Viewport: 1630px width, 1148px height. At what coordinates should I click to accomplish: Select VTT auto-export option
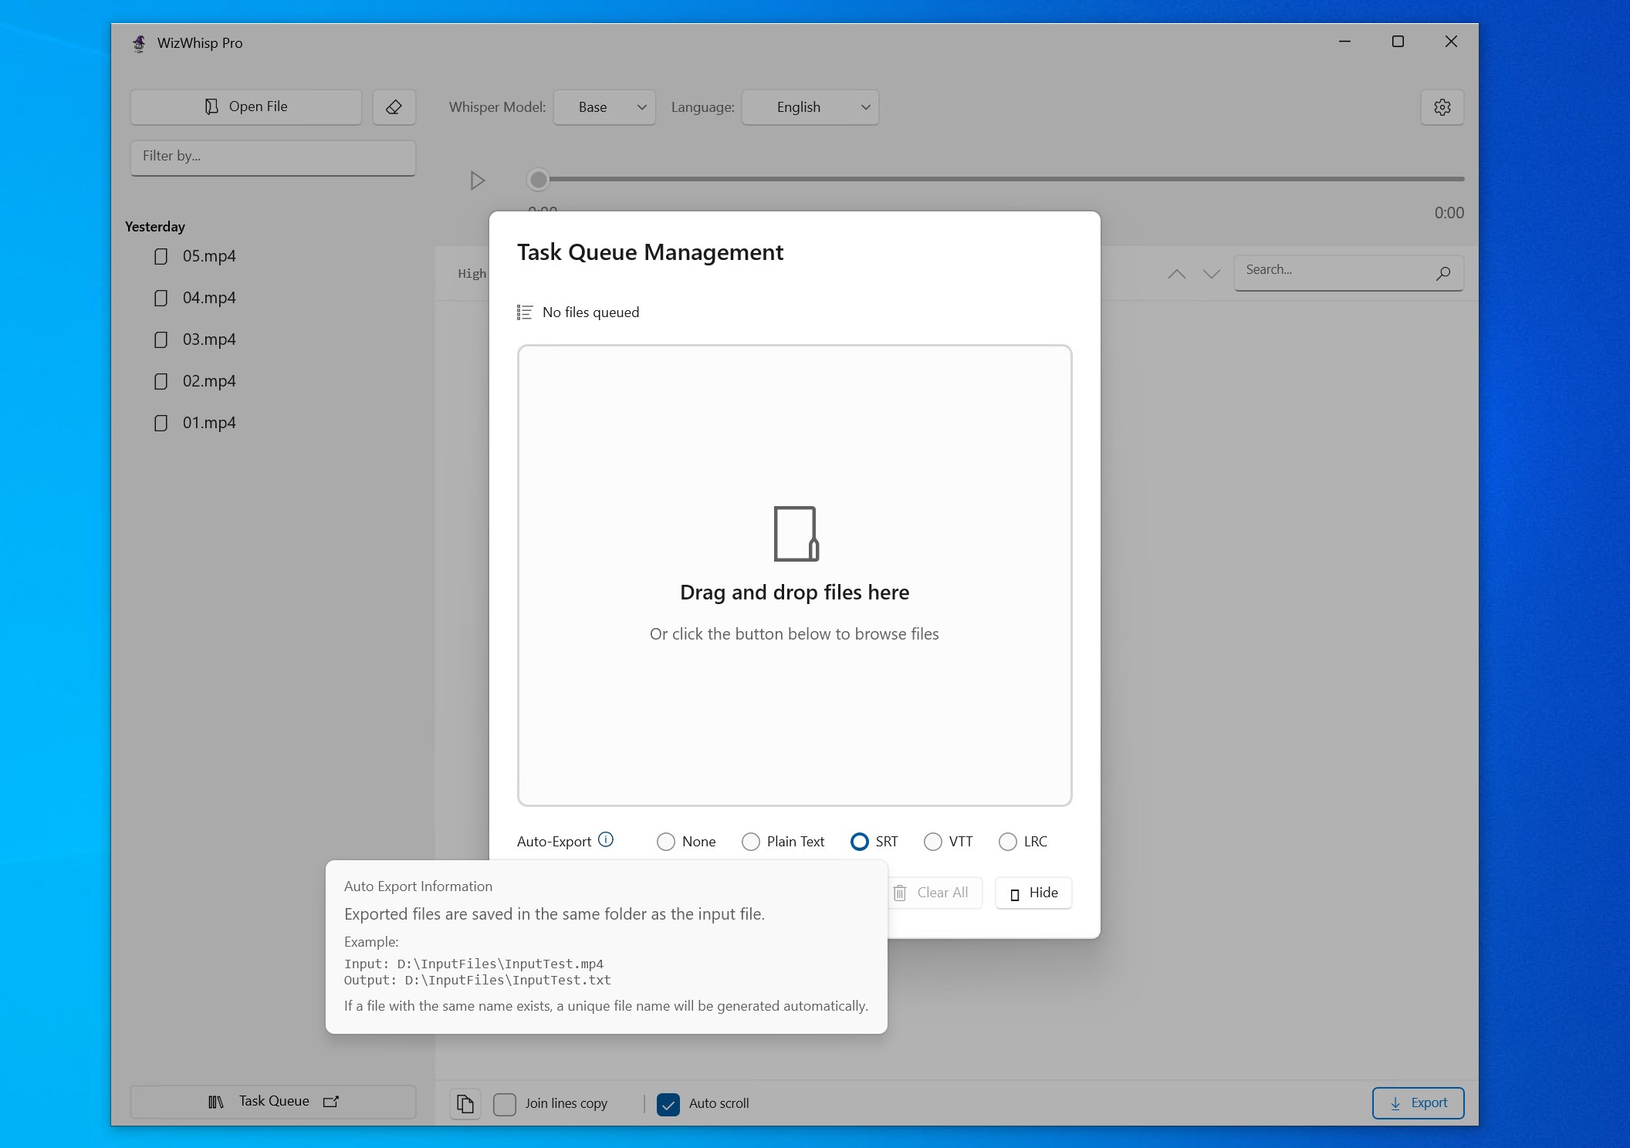pyautogui.click(x=948, y=842)
